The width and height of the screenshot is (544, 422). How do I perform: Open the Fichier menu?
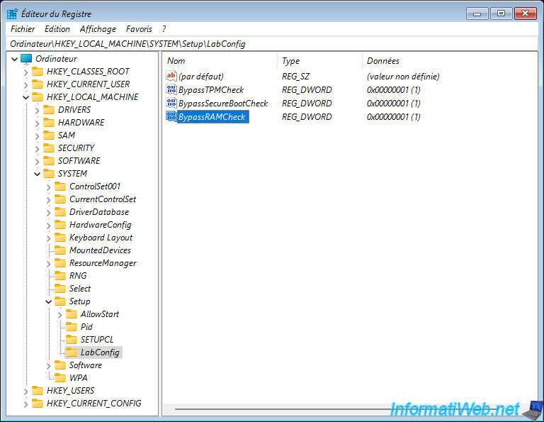[23, 29]
